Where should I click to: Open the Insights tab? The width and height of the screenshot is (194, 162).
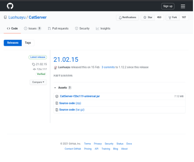point(103,29)
